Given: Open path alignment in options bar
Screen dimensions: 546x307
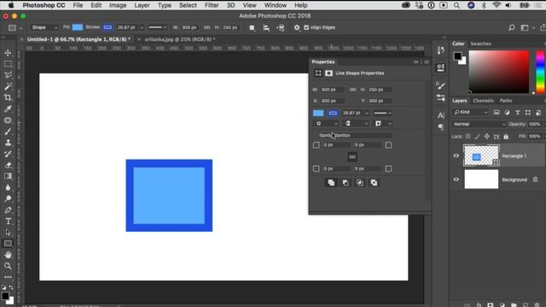Looking at the screenshot, I should [x=266, y=28].
